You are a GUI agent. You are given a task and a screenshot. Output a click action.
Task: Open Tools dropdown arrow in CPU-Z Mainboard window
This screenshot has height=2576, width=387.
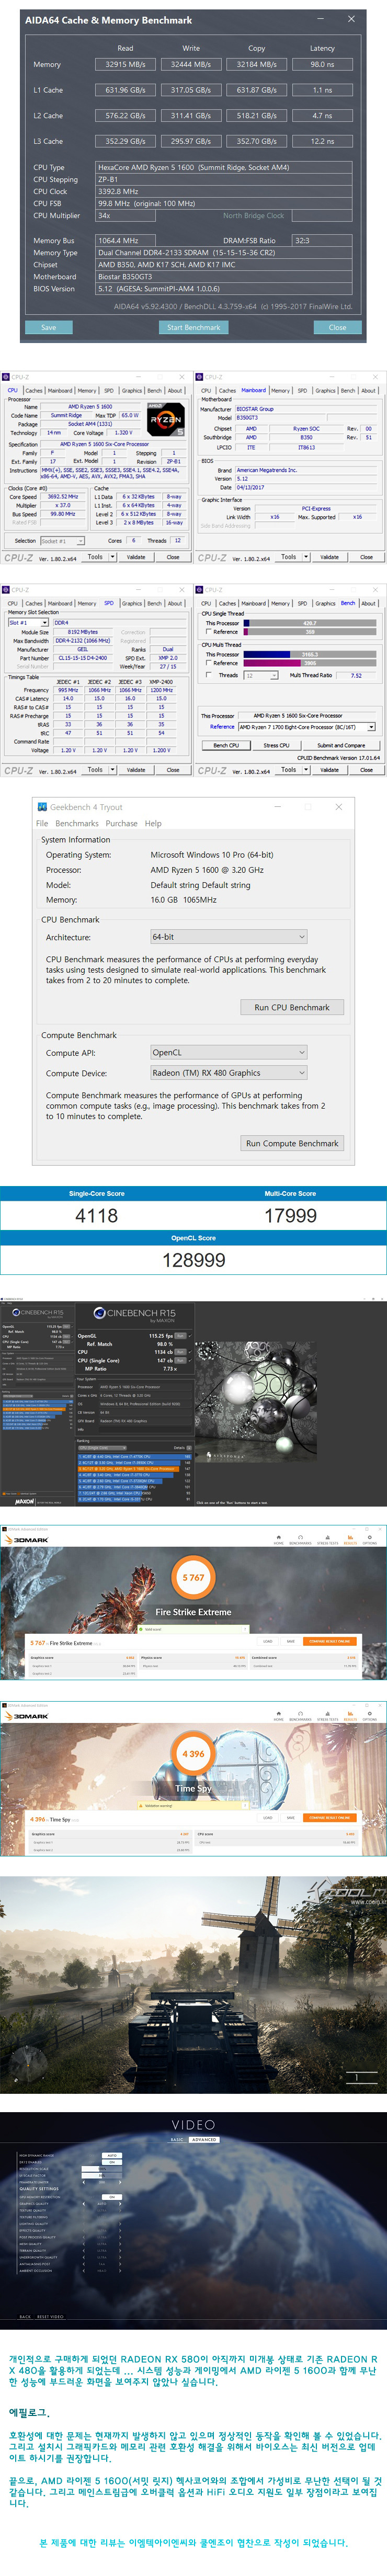click(x=306, y=557)
